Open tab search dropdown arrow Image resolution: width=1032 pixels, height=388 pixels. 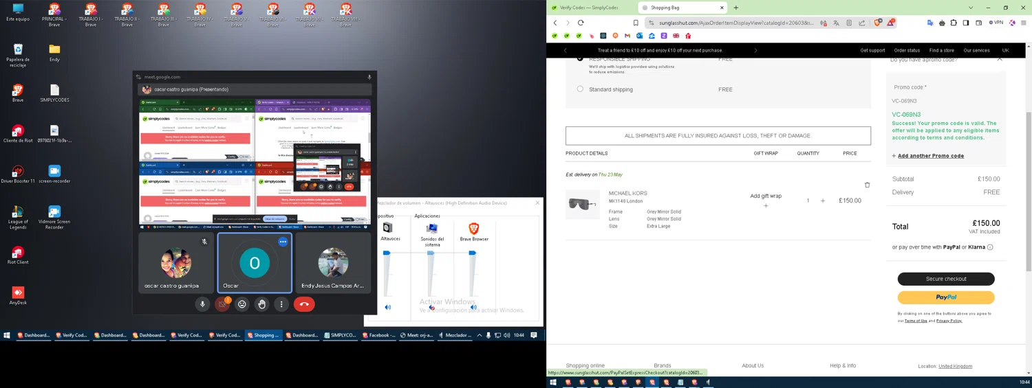971,8
